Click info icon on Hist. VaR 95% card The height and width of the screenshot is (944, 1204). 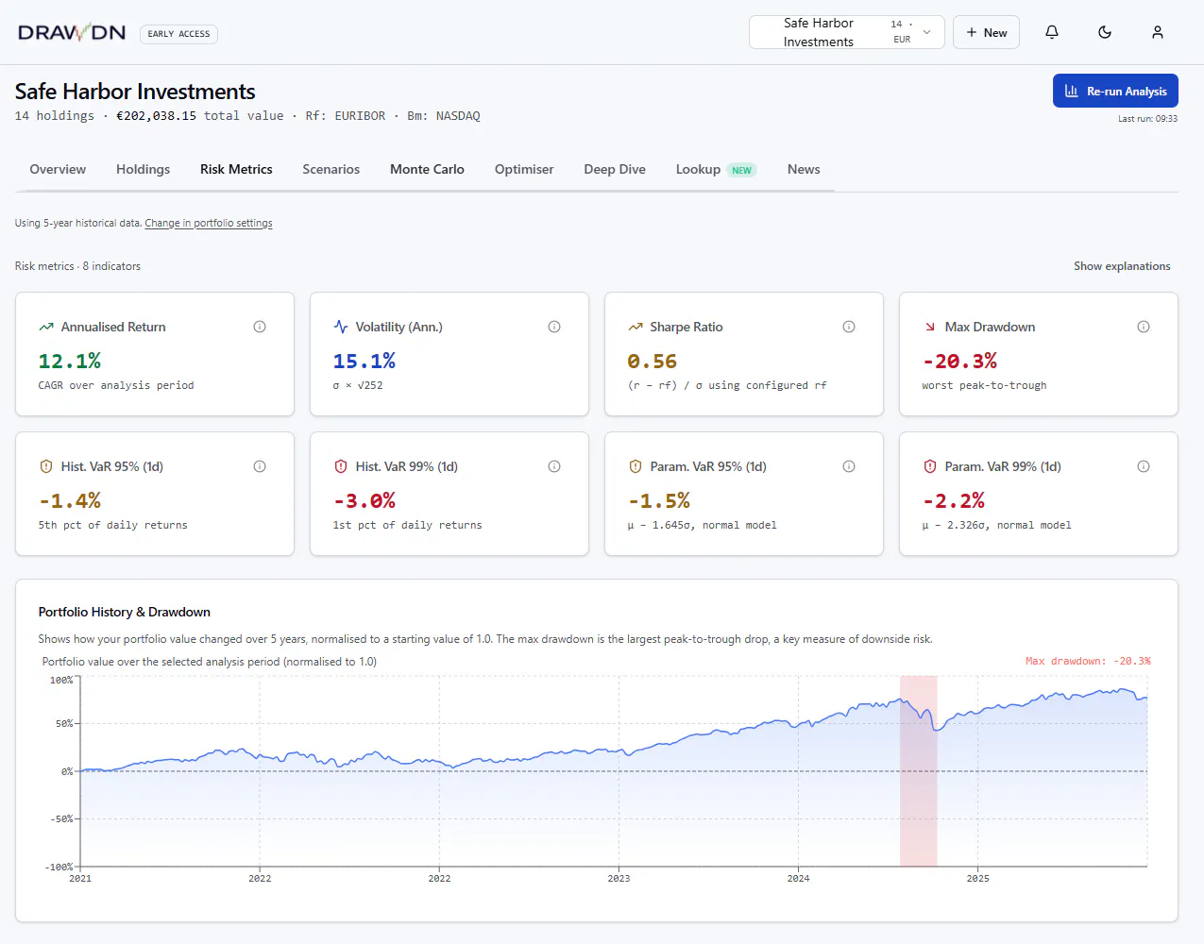260,466
